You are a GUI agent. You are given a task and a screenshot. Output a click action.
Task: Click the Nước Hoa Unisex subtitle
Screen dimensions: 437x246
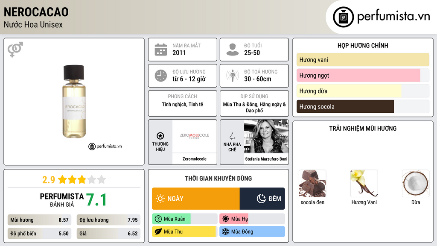pyautogui.click(x=33, y=24)
